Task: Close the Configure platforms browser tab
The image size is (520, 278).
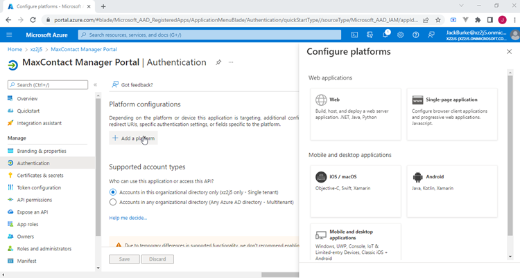Action: pos(89,6)
